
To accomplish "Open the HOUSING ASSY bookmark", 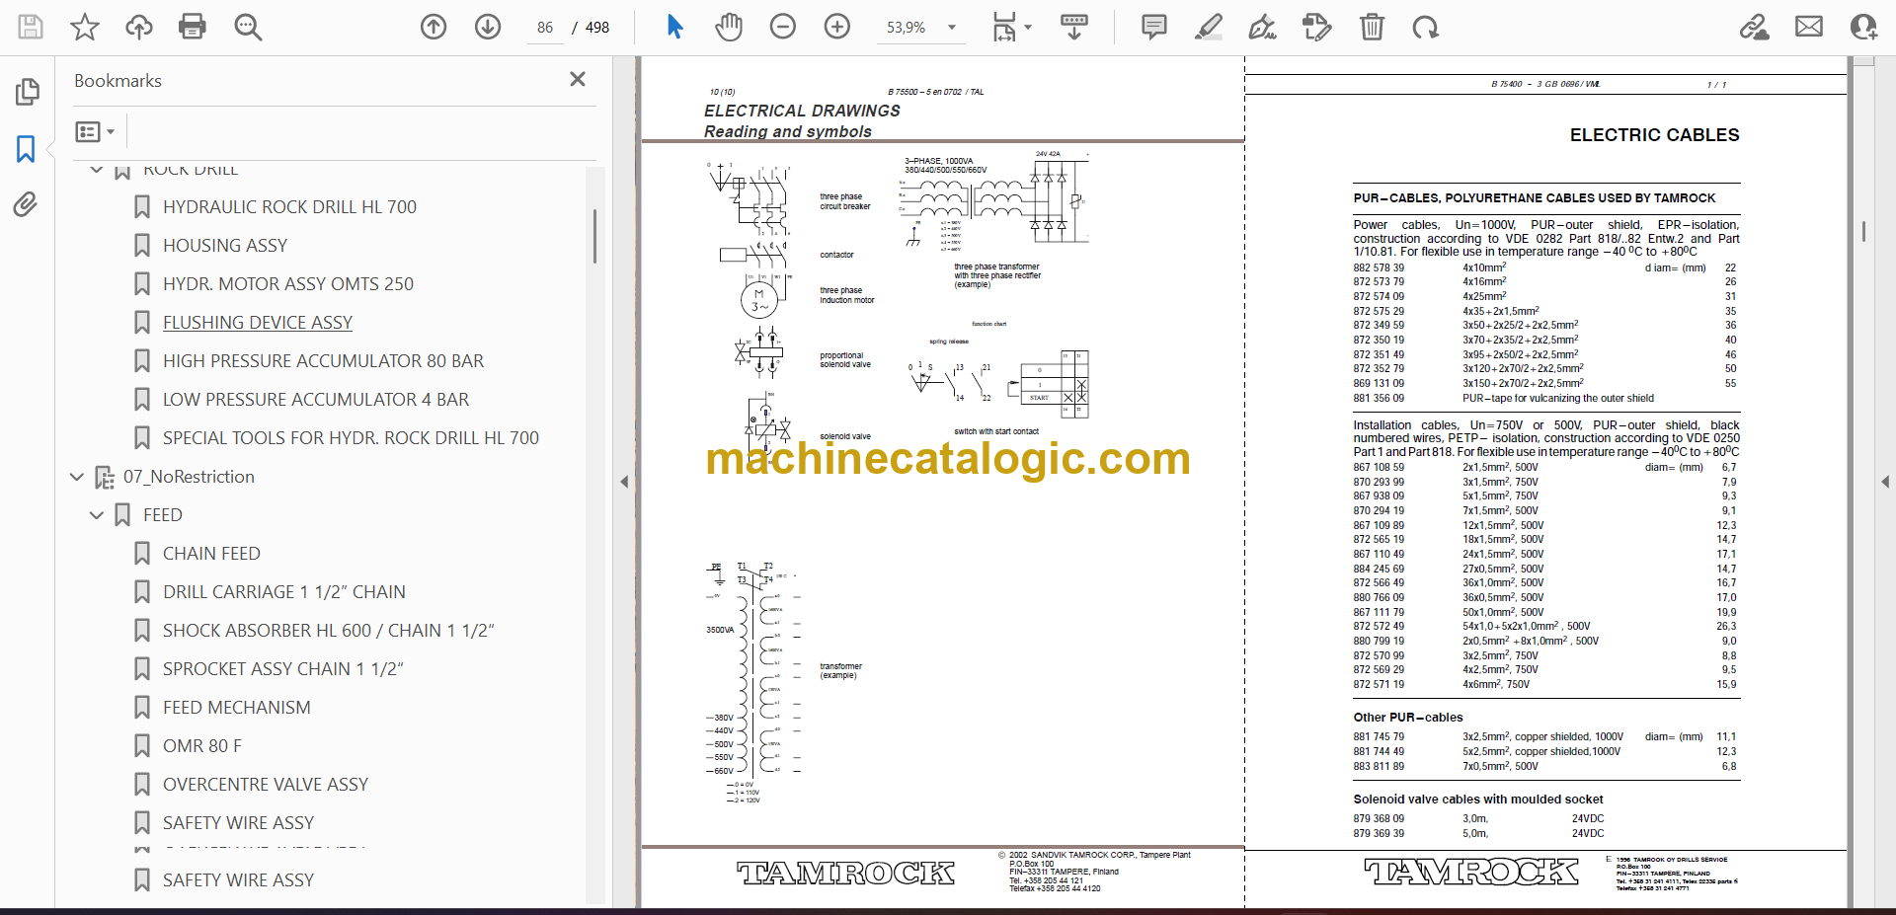I will click(225, 246).
